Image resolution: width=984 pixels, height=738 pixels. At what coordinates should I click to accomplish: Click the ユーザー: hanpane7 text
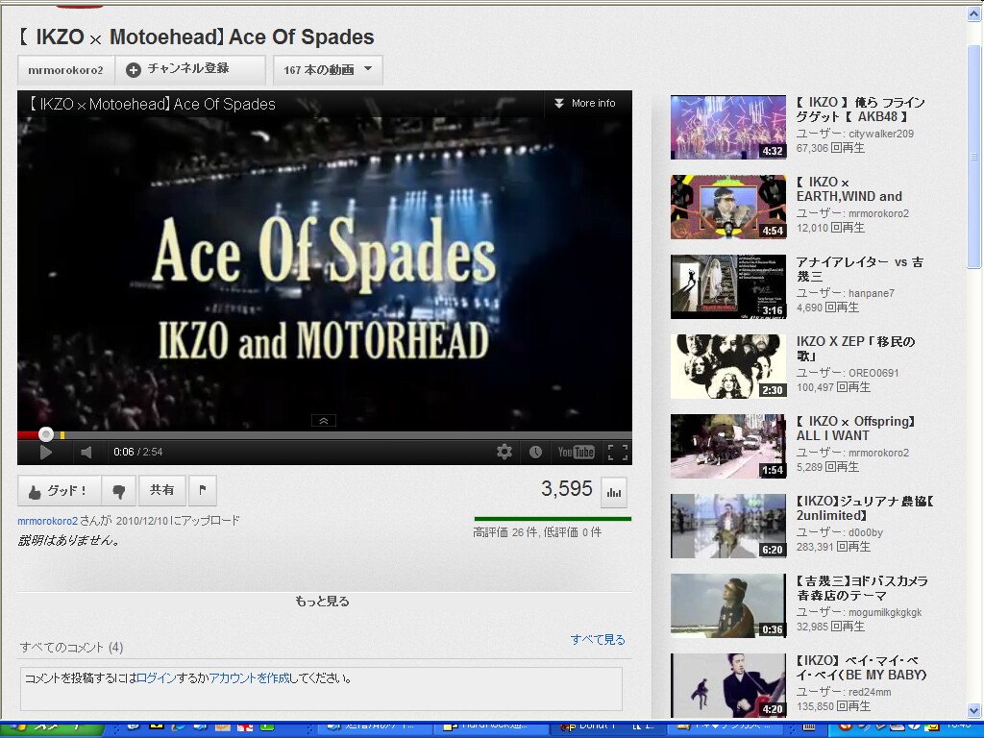pos(846,293)
